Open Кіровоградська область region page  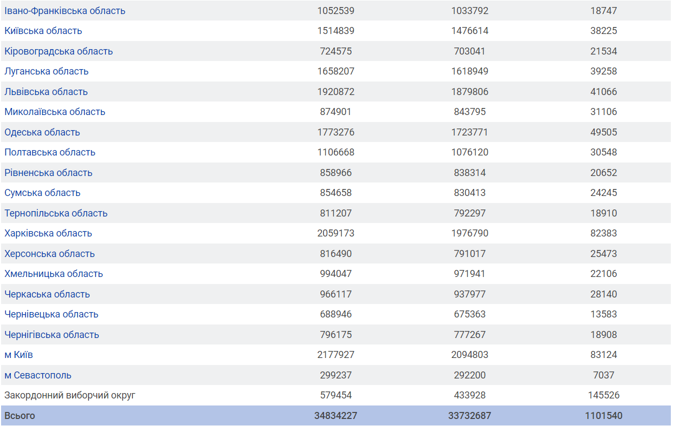coord(58,51)
